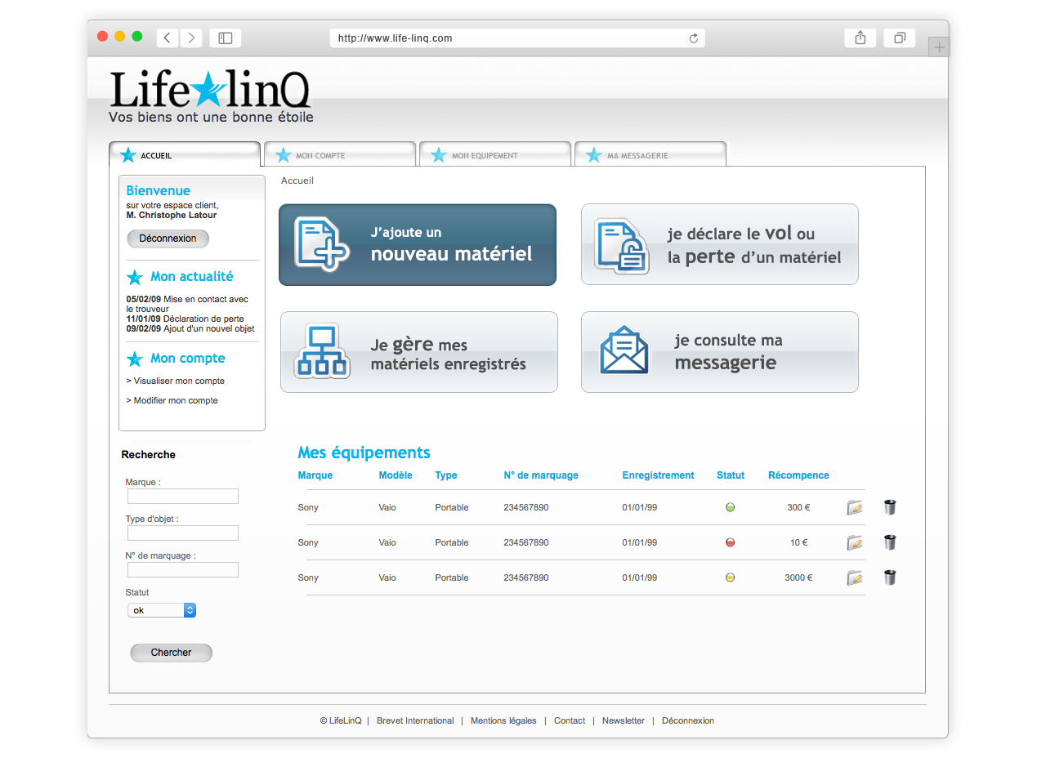Sort by Récompence column header
The width and height of the screenshot is (1046, 758).
798,475
